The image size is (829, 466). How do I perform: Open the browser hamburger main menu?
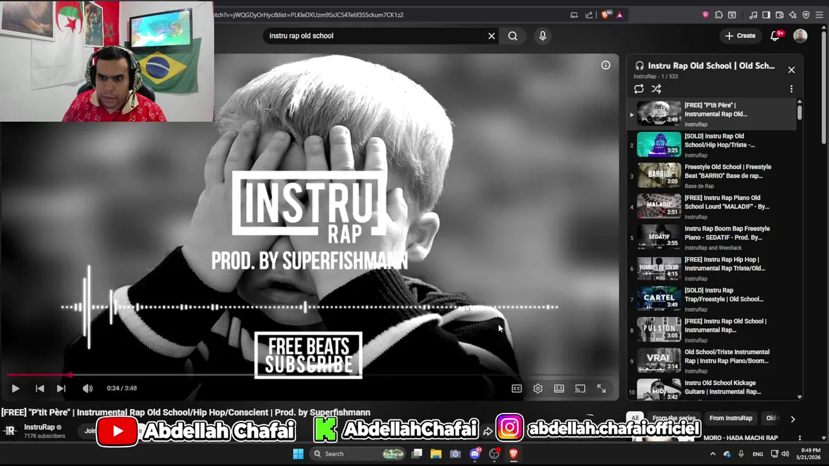(x=819, y=15)
